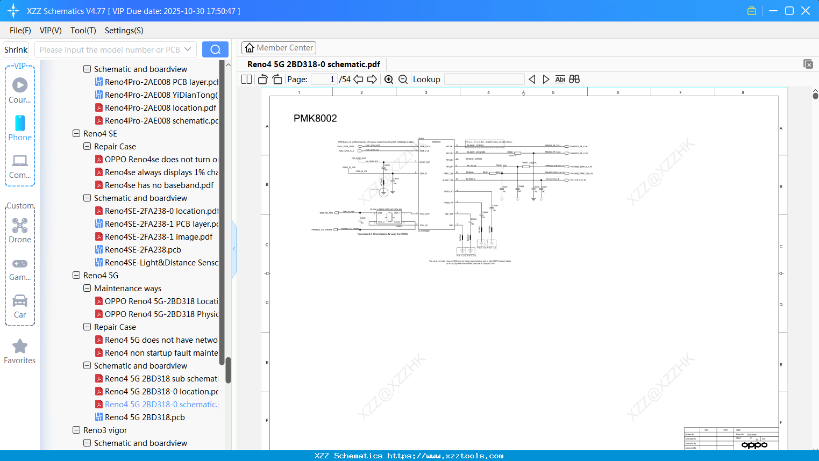Select the Computer category in sidebar
Image resolution: width=819 pixels, height=461 pixels.
[20, 166]
